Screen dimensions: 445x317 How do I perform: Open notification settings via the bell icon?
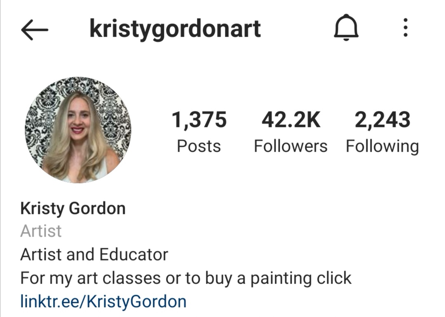point(346,27)
